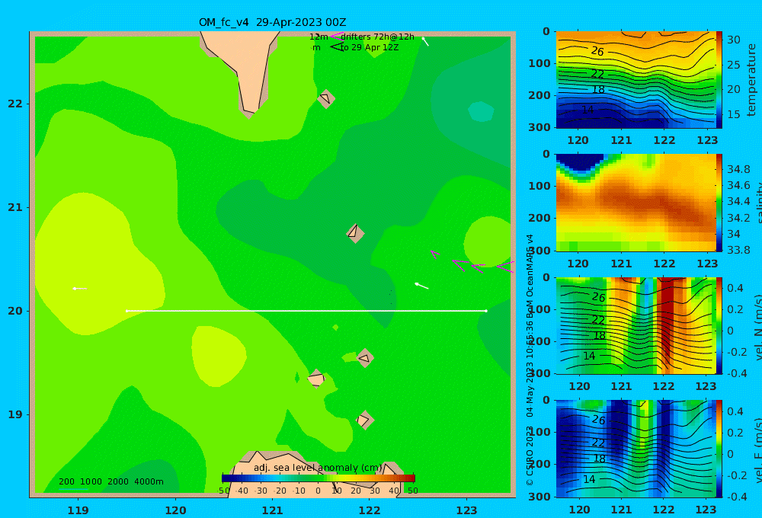Click contour label 14 in temperature panel
This screenshot has width=762, height=518.
(588, 110)
